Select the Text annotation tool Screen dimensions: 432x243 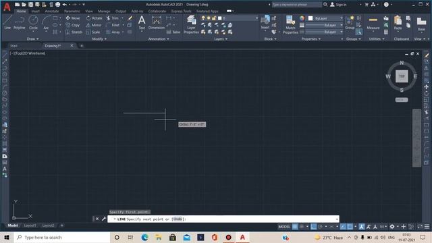coord(142,22)
